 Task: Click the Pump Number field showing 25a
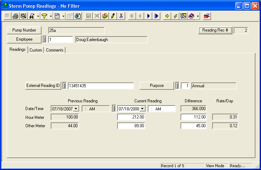tap(76, 30)
